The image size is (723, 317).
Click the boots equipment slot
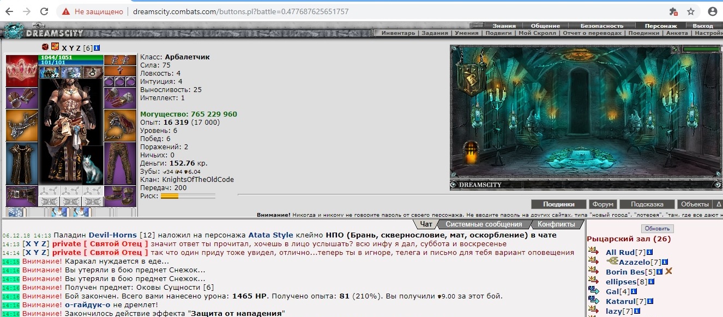[120, 196]
